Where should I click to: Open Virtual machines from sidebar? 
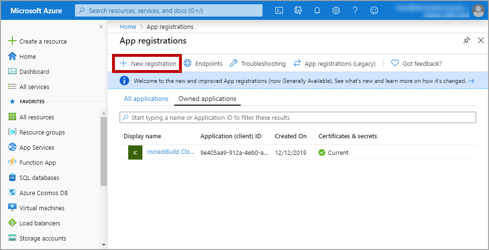point(42,208)
